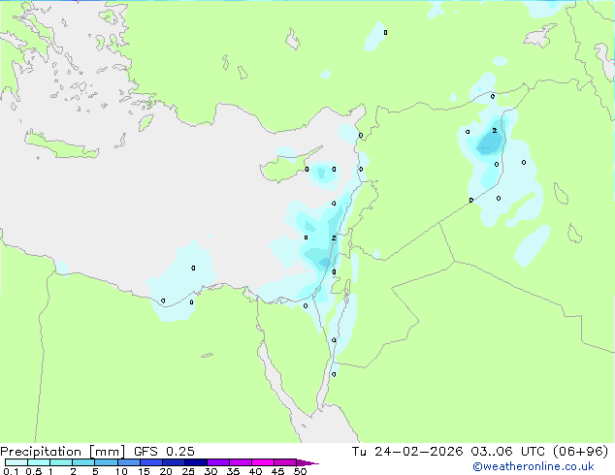Click the 'Precipitation' title text
Viewport: 615px width, 475px height.
pyautogui.click(x=41, y=452)
